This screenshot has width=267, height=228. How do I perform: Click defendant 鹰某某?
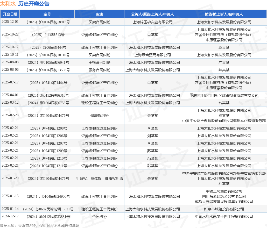[x=224, y=47]
